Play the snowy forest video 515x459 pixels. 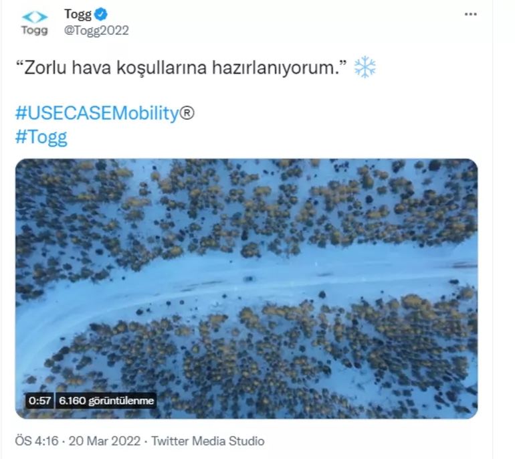point(246,288)
